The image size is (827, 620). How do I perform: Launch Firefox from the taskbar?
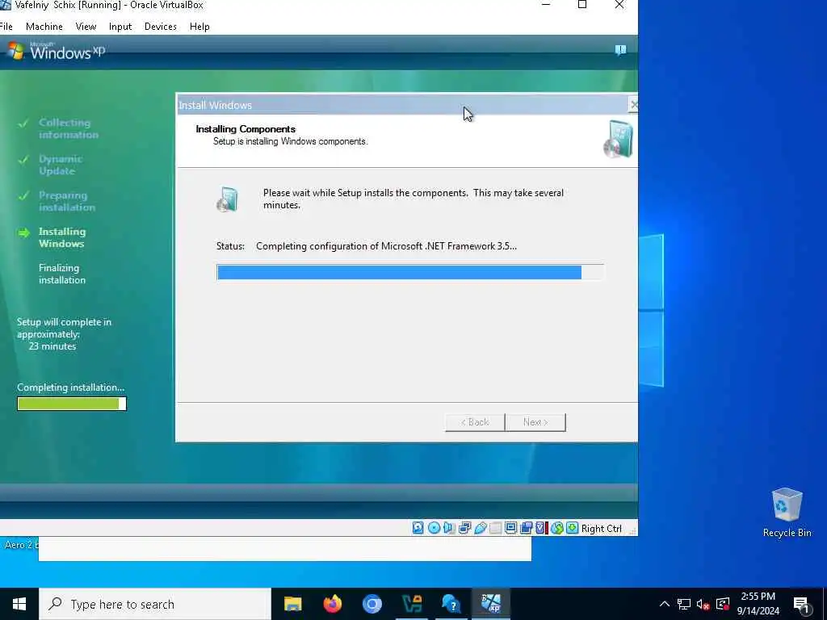pos(332,604)
